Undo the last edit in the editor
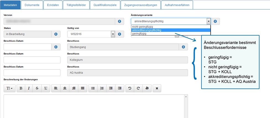The image size is (270, 118). coord(130,88)
